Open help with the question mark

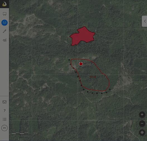point(4,110)
